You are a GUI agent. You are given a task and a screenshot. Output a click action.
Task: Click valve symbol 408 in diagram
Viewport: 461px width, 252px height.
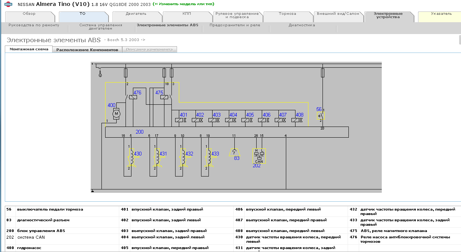click(297, 120)
